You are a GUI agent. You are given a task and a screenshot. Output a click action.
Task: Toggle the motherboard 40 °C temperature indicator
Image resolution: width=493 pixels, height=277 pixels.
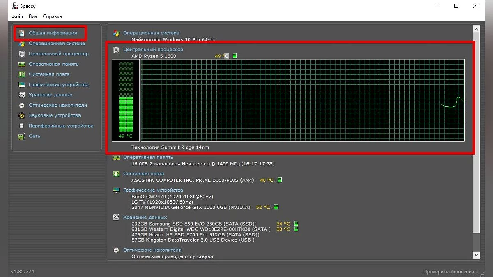[280, 180]
